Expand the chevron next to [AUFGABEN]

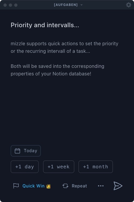[x=81, y=5]
